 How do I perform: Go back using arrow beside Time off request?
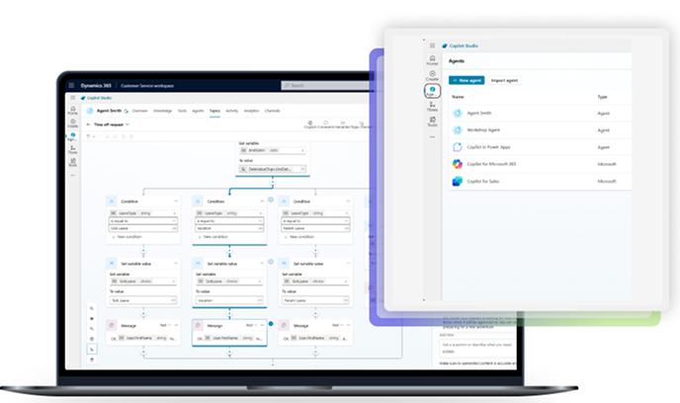pyautogui.click(x=89, y=124)
